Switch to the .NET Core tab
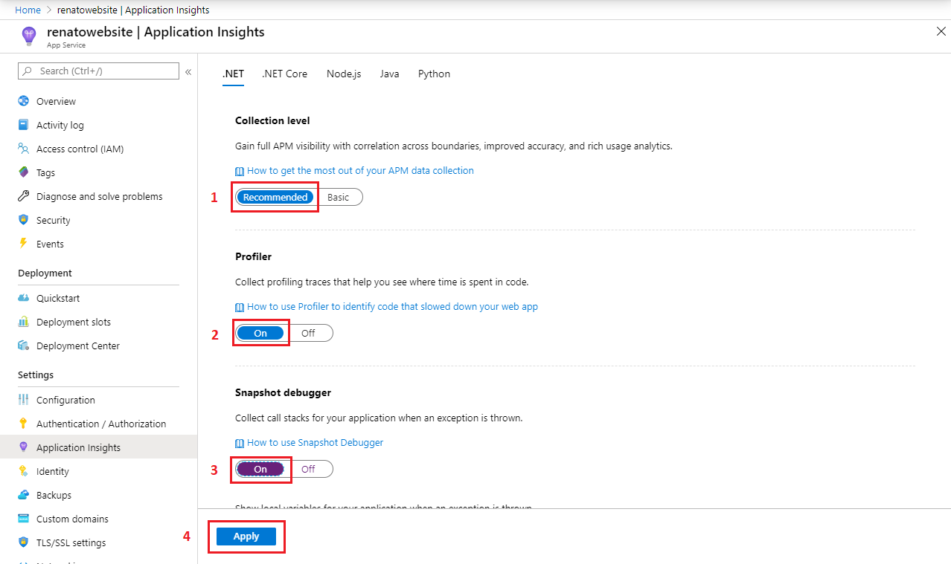Screen dimensions: 951x564 pos(284,74)
